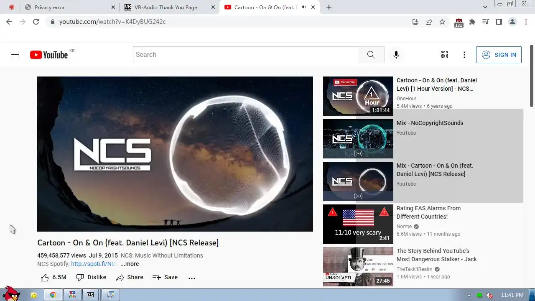The height and width of the screenshot is (301, 535).
Task: Select the 459,458,577 views text
Action: click(61, 255)
